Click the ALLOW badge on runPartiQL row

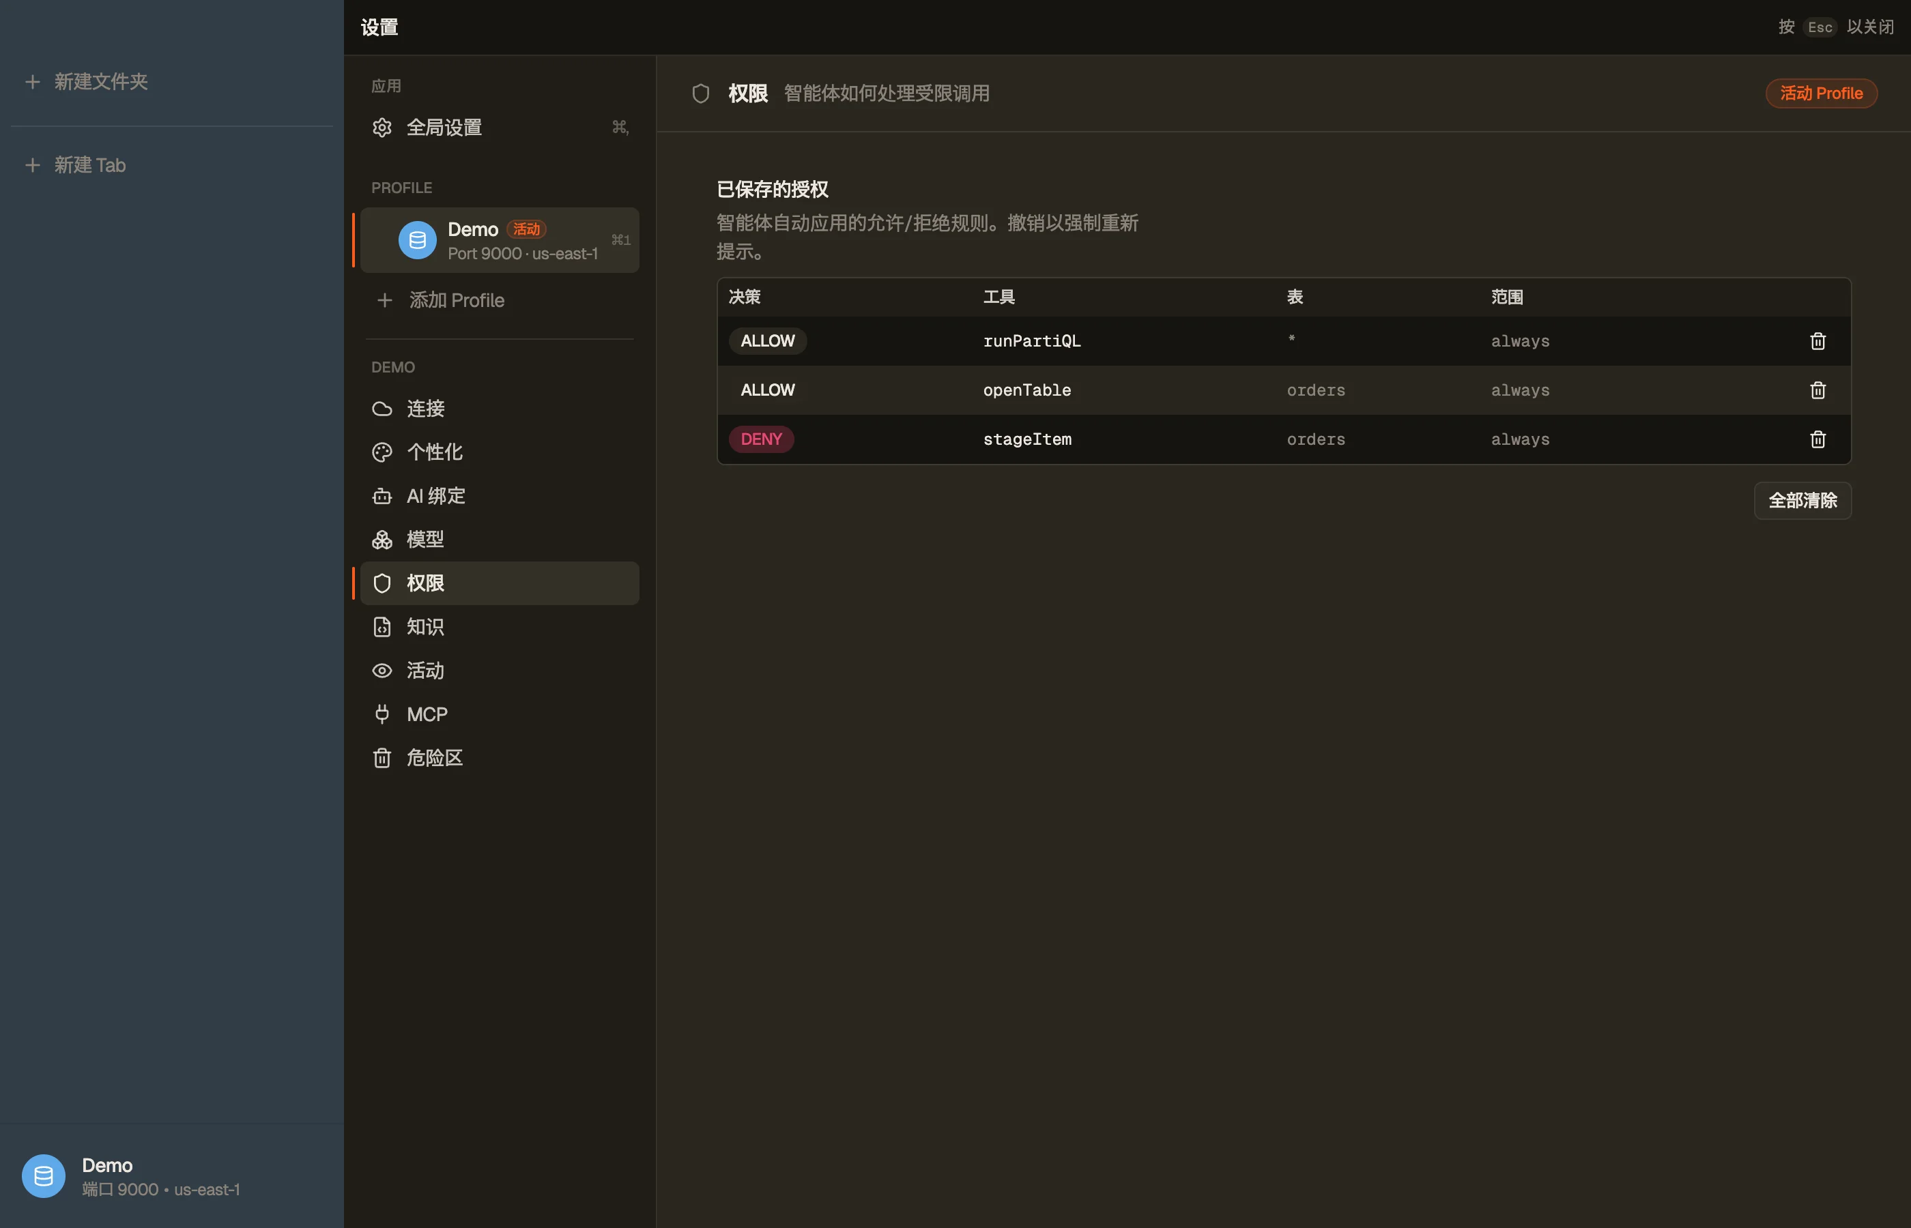(x=767, y=341)
